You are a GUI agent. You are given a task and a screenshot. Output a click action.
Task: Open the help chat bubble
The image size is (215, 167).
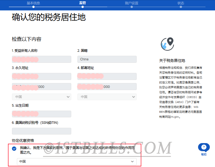(204, 148)
